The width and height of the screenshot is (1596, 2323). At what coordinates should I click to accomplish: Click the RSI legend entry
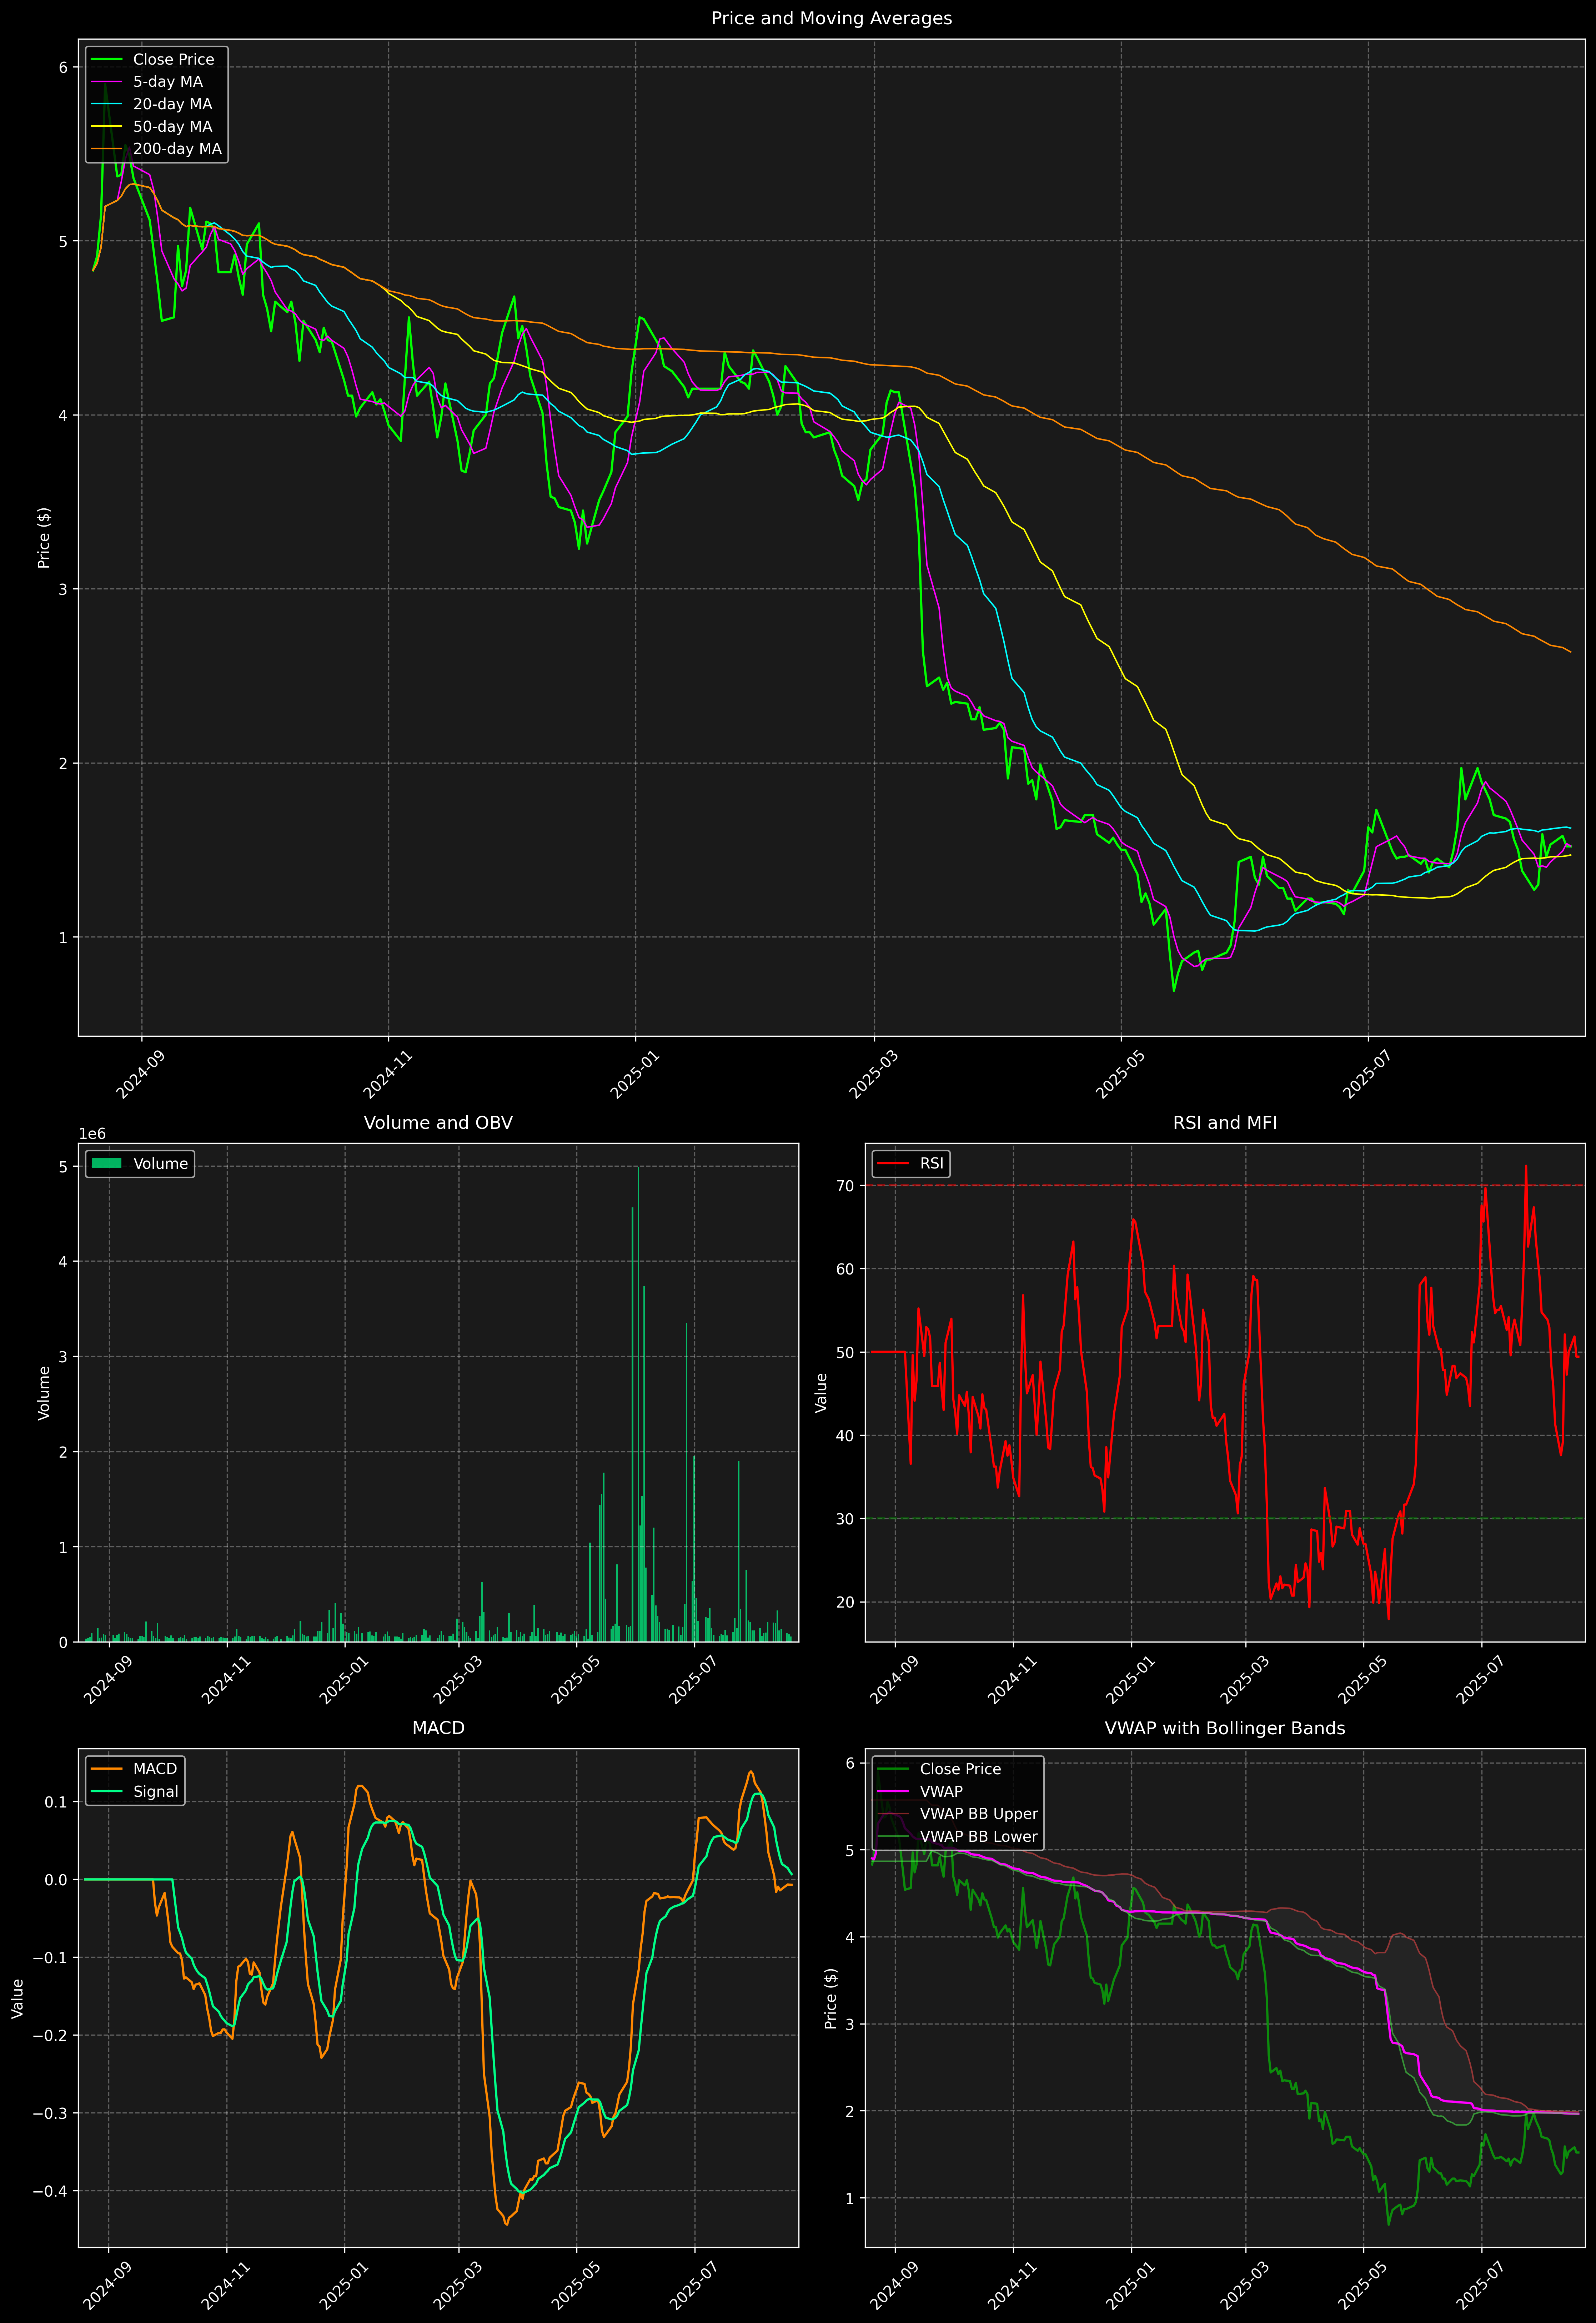pyautogui.click(x=931, y=1163)
